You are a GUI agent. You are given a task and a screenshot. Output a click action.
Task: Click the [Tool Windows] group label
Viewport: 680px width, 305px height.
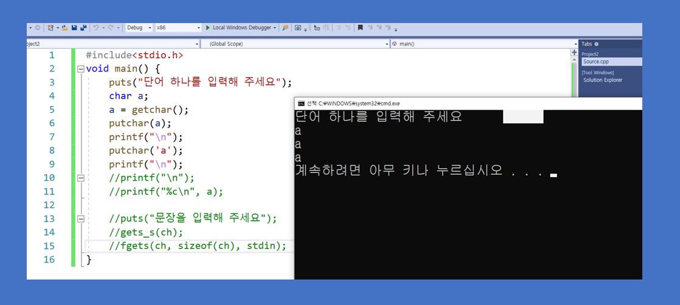(598, 73)
